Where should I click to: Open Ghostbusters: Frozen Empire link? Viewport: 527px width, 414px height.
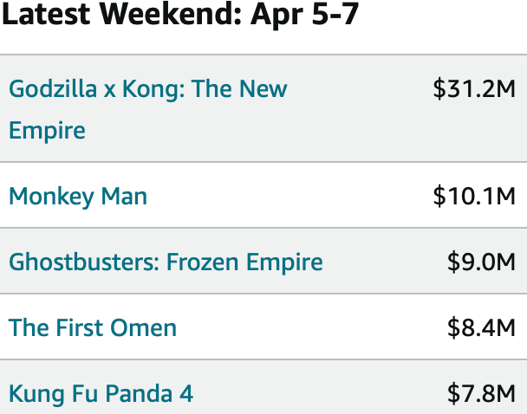coord(166,262)
